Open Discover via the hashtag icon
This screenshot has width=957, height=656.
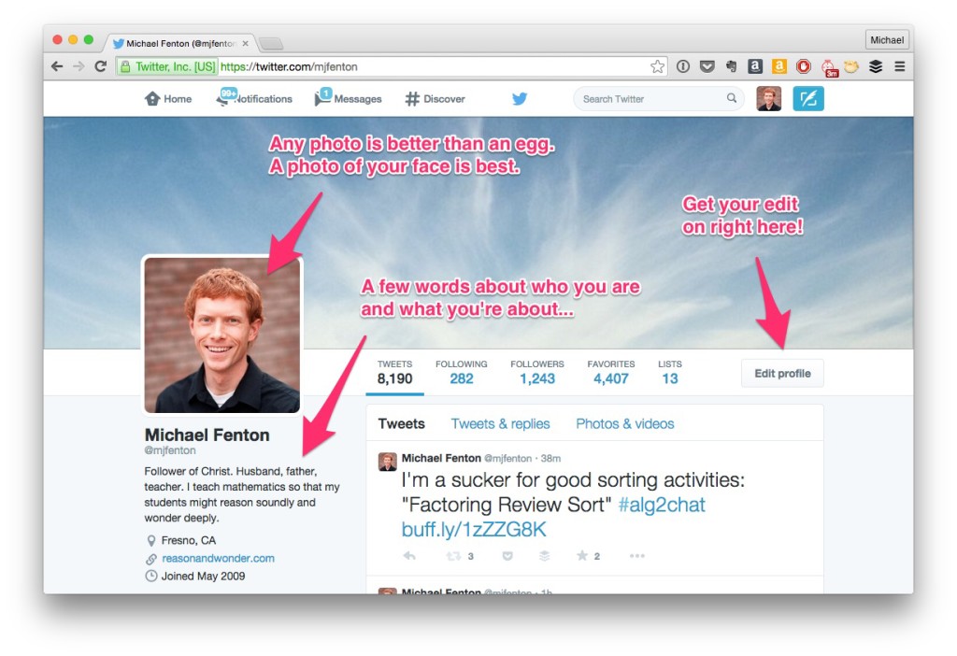pos(434,98)
